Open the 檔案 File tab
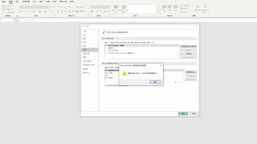 [4, 2]
